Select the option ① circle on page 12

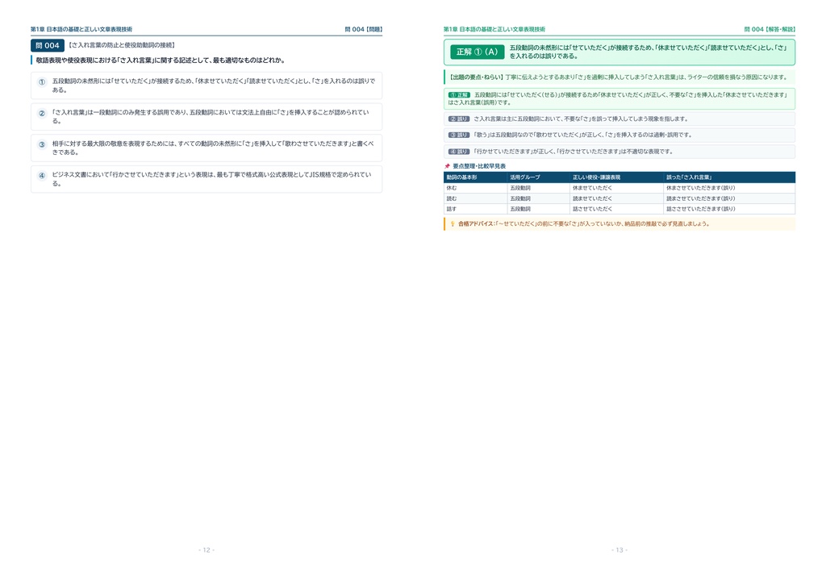tap(42, 81)
